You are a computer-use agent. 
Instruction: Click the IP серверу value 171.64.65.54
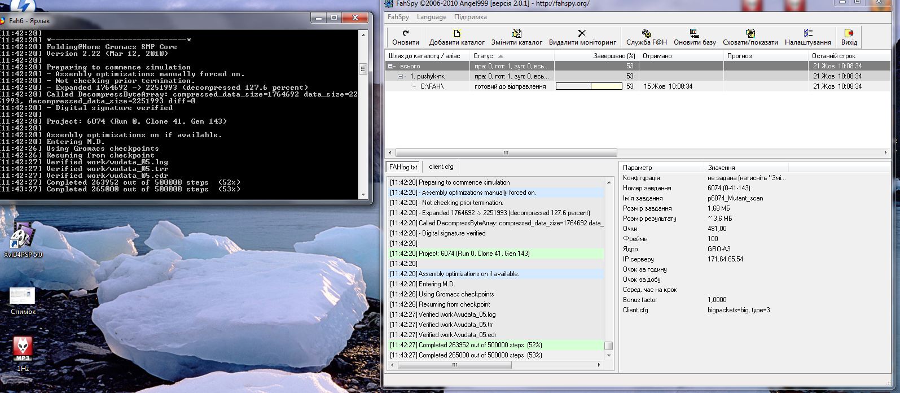pos(725,259)
